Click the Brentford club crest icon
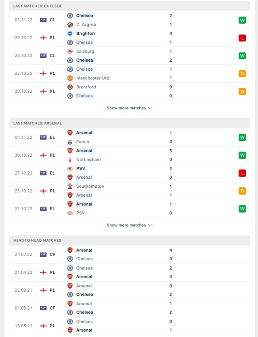Screen dimensions: 258x337 tap(70, 87)
